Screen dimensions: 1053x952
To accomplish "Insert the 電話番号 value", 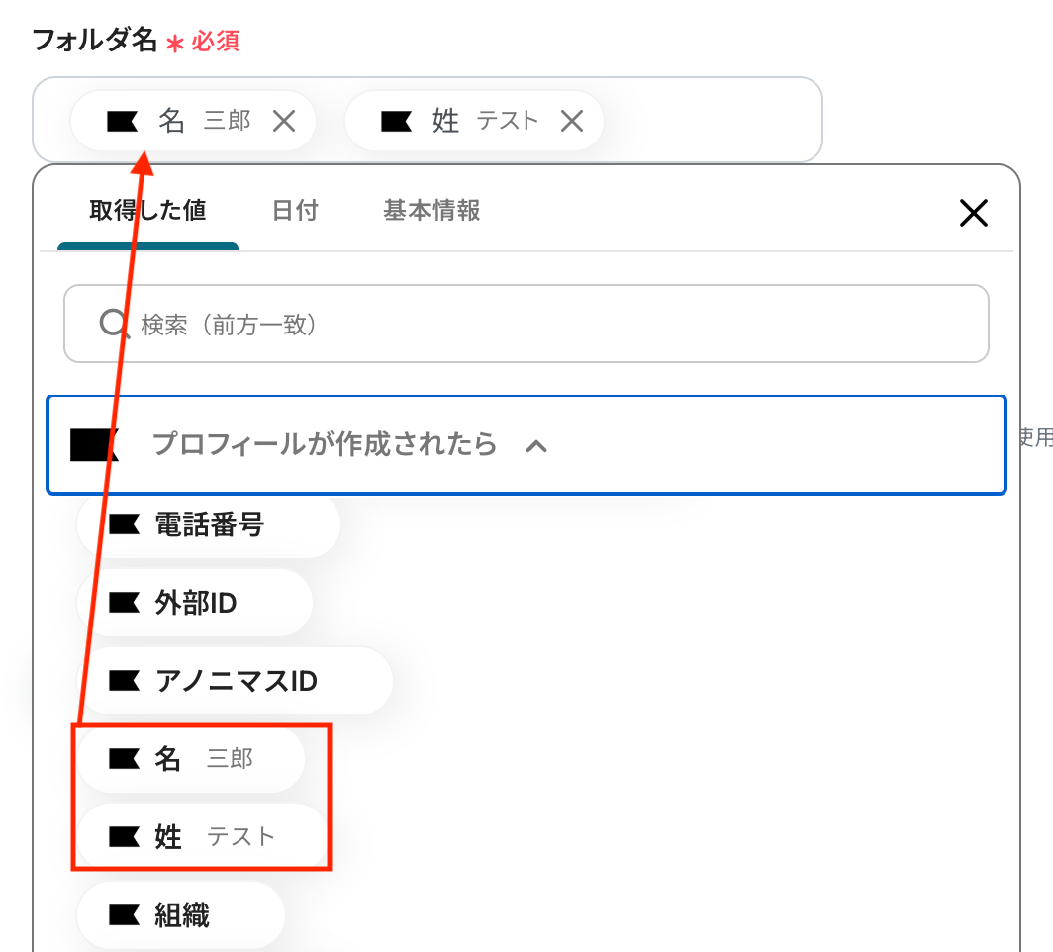I will point(208,524).
